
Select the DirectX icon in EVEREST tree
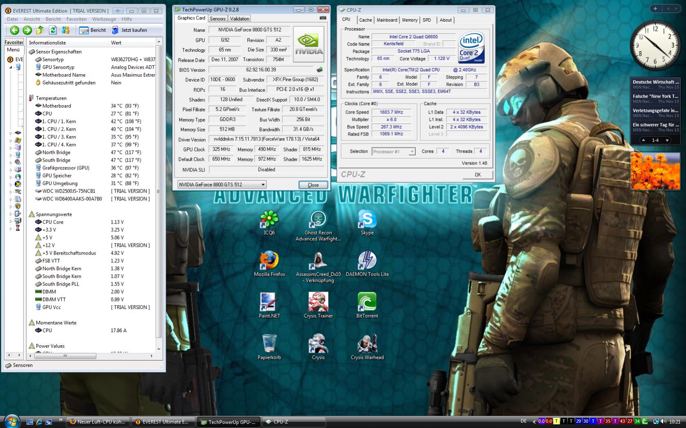pos(18,184)
